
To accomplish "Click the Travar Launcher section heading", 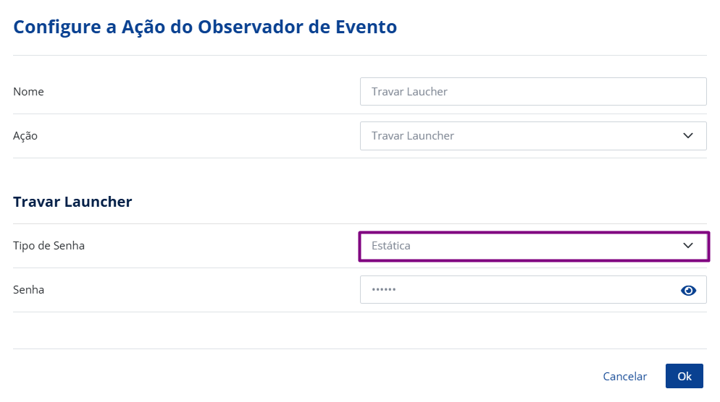I will (x=72, y=202).
